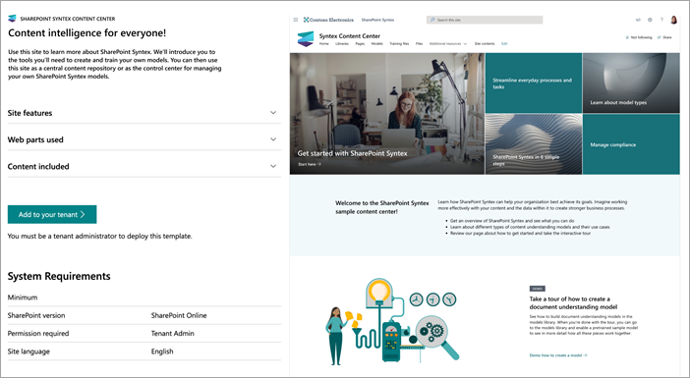Click the Share button

[x=664, y=37]
